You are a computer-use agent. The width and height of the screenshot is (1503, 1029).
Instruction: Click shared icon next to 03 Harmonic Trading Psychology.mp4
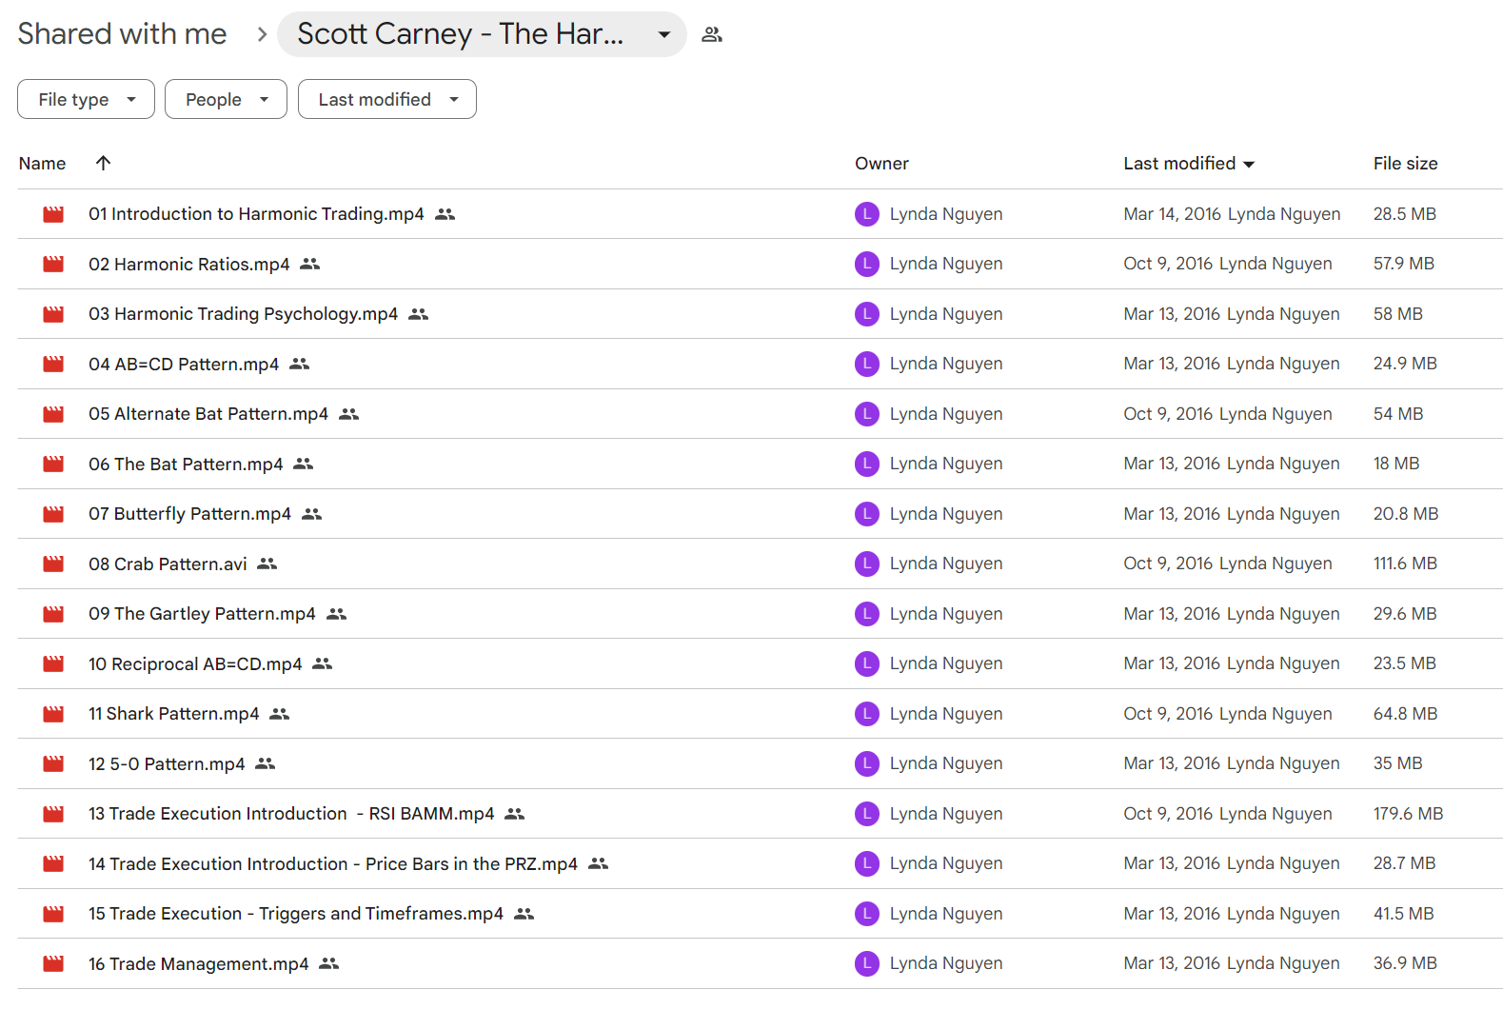tap(419, 314)
